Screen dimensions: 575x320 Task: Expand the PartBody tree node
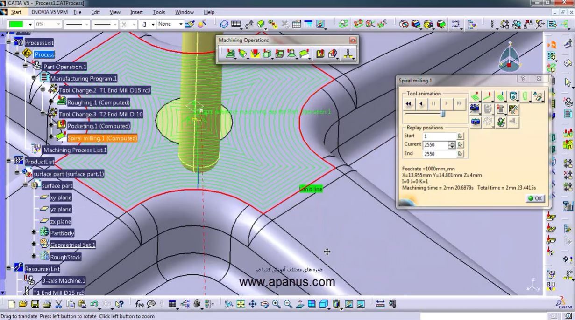pyautogui.click(x=34, y=232)
